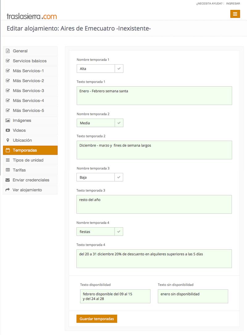Click the ¿Necesita ayuda? link

(x=209, y=3)
